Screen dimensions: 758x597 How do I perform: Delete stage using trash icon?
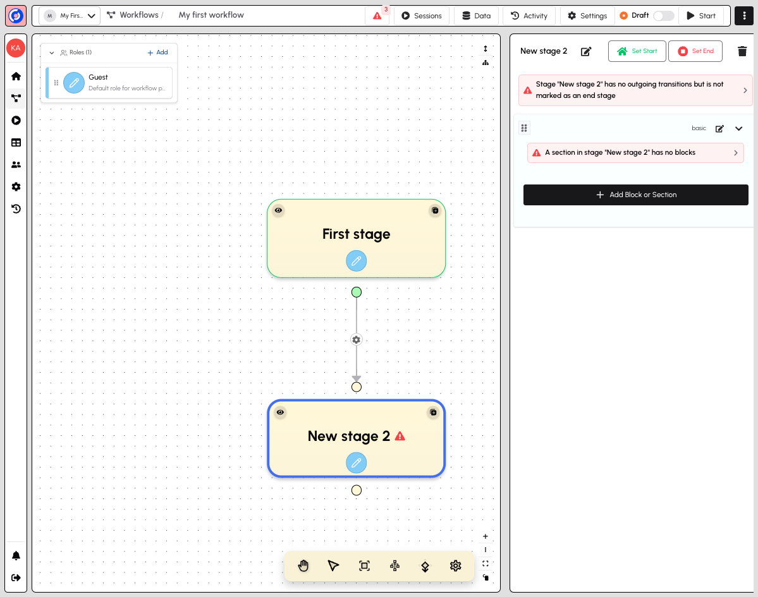742,51
